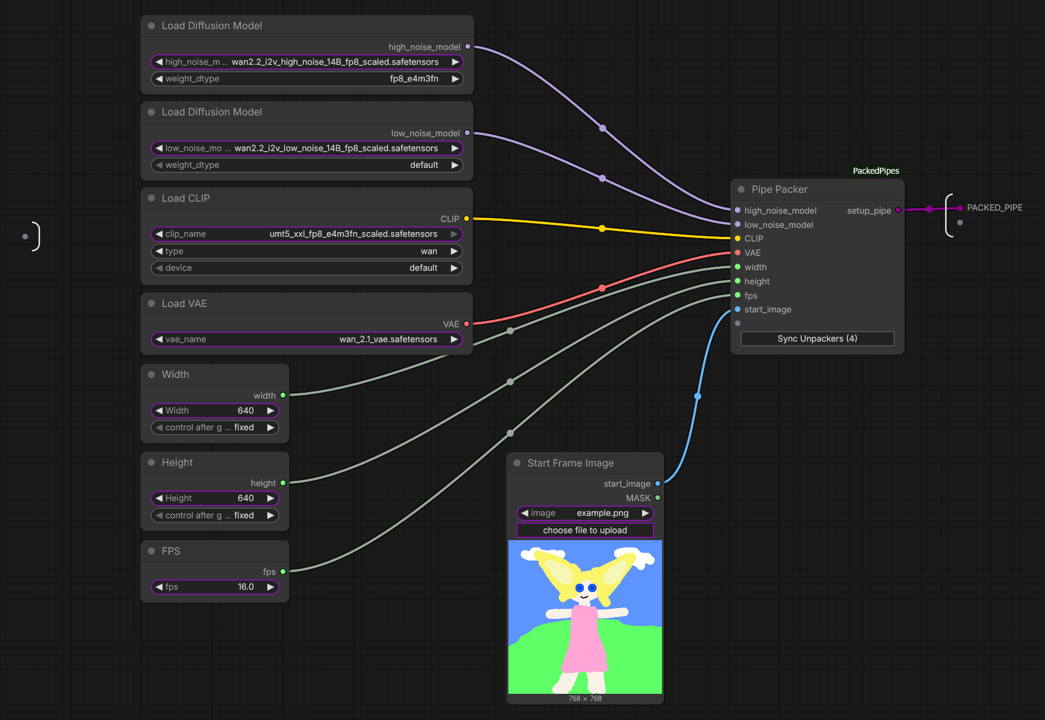This screenshot has width=1045, height=720.
Task: Click the fps 16.0 value field
Action: [x=215, y=587]
